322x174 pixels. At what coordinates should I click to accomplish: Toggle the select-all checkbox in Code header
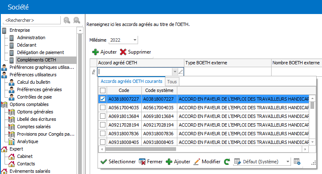(x=103, y=90)
